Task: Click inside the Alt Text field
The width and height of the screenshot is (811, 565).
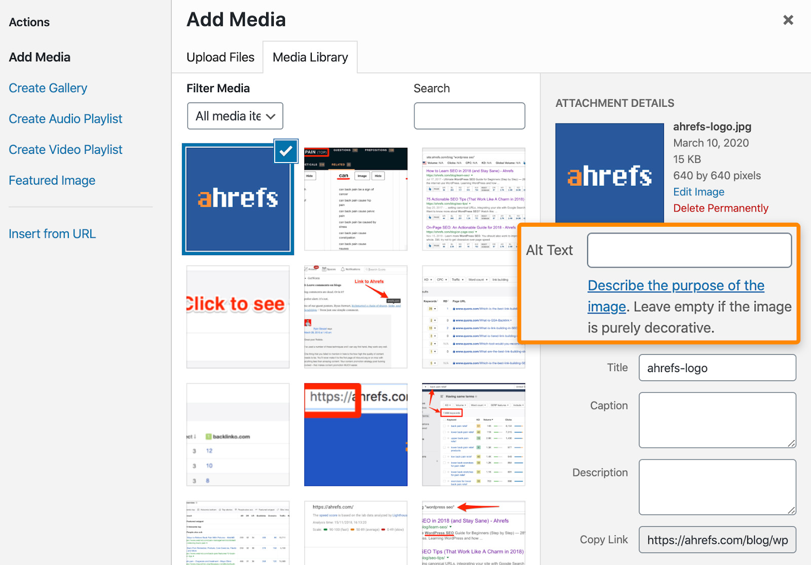Action: 689,250
